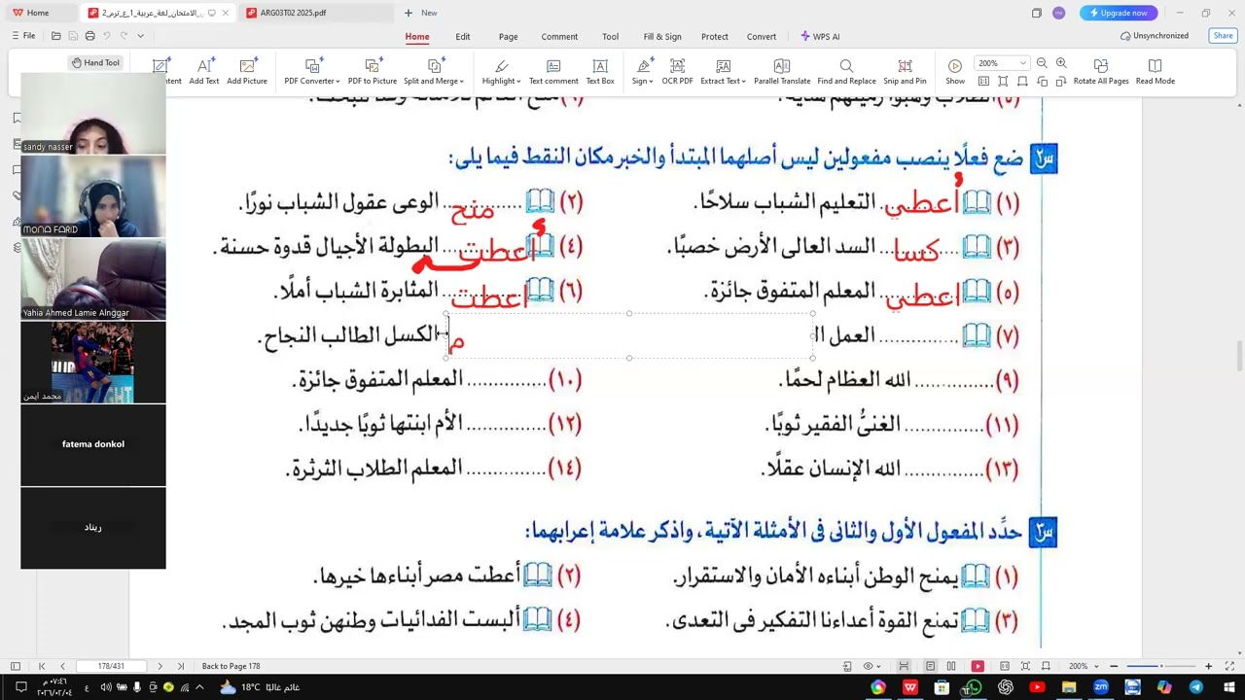This screenshot has width=1245, height=700.
Task: Open the Page ribbon tab
Action: click(508, 37)
